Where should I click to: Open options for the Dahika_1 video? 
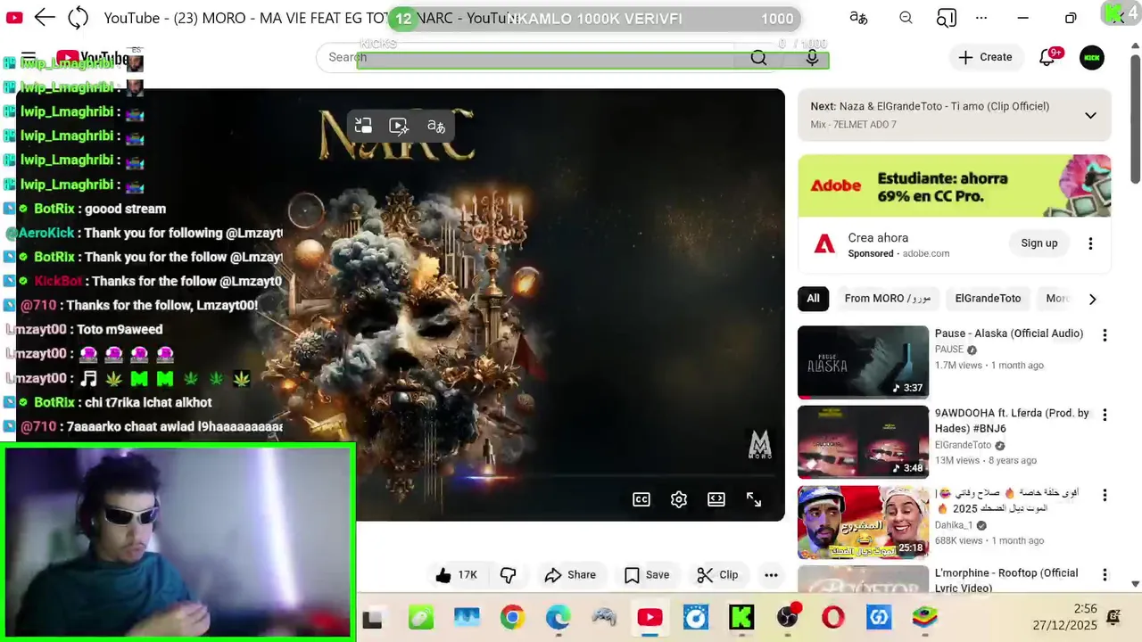tap(1105, 495)
